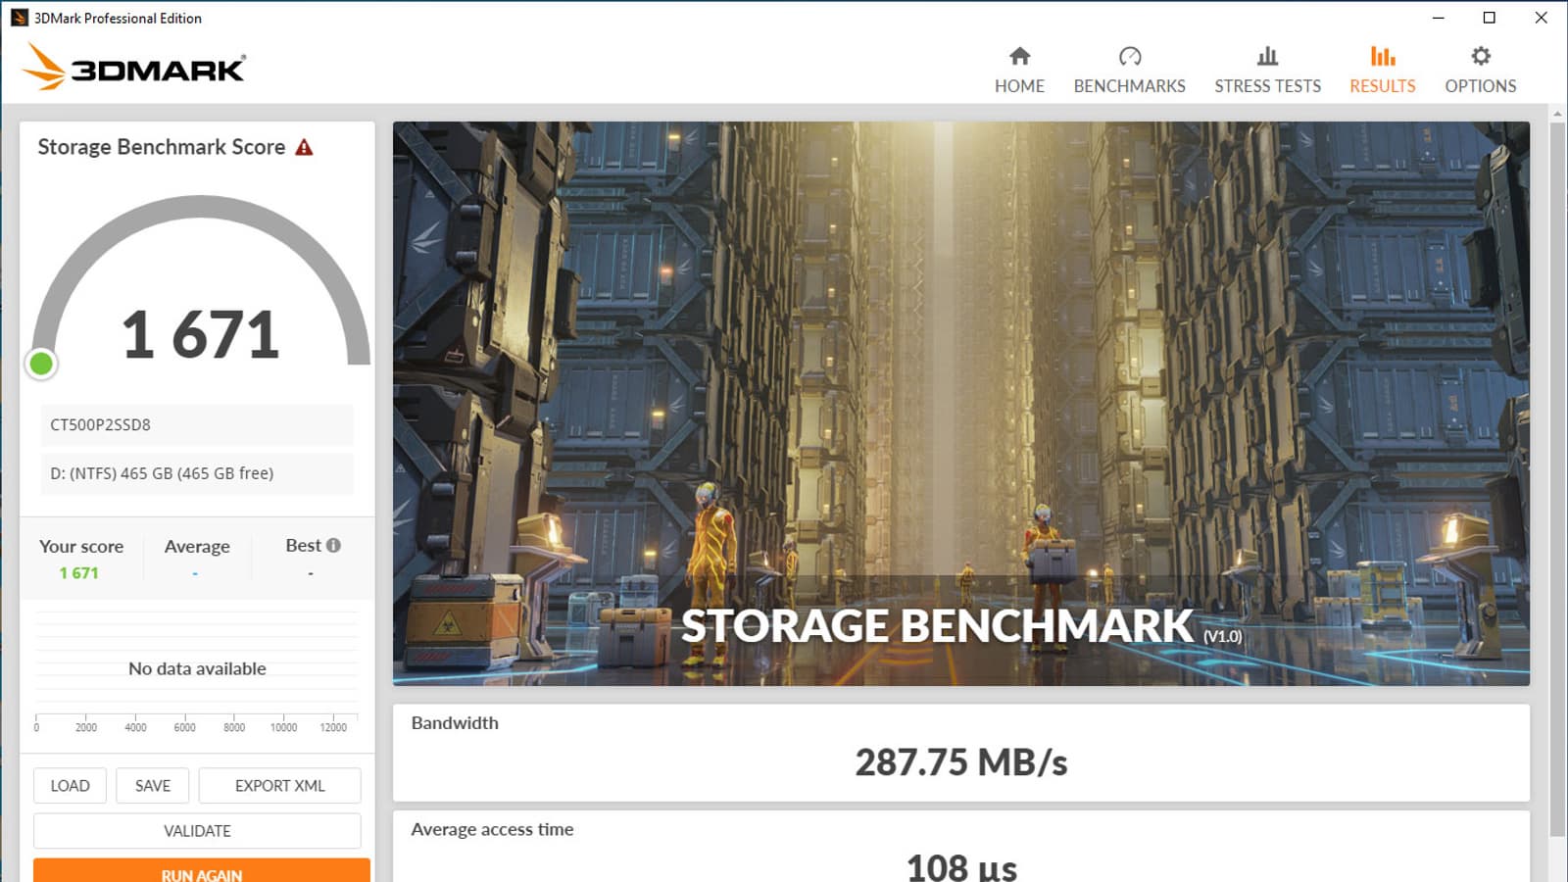Click the STORAGE BENCHMARK banner title
Screen dimensions: 1568x882
pos(937,625)
